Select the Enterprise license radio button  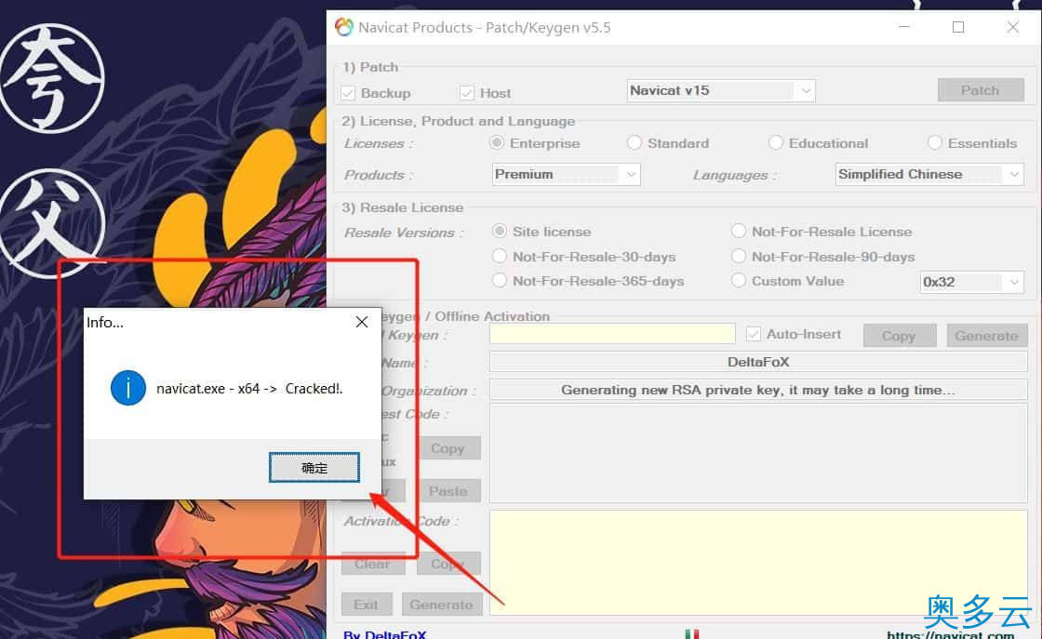(496, 143)
